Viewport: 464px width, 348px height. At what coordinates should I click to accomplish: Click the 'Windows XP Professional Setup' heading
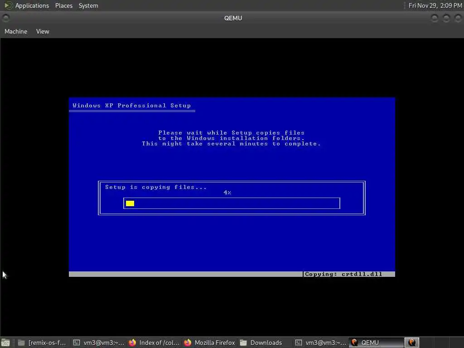[132, 106]
